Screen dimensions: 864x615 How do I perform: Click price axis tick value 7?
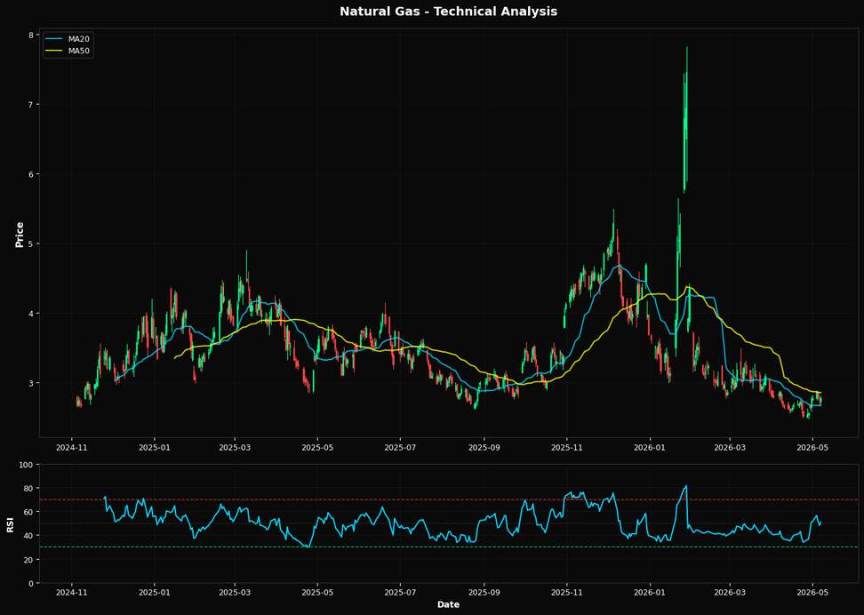click(33, 105)
